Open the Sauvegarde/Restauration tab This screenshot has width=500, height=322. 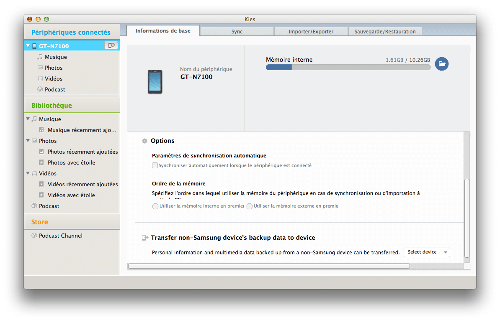click(384, 31)
